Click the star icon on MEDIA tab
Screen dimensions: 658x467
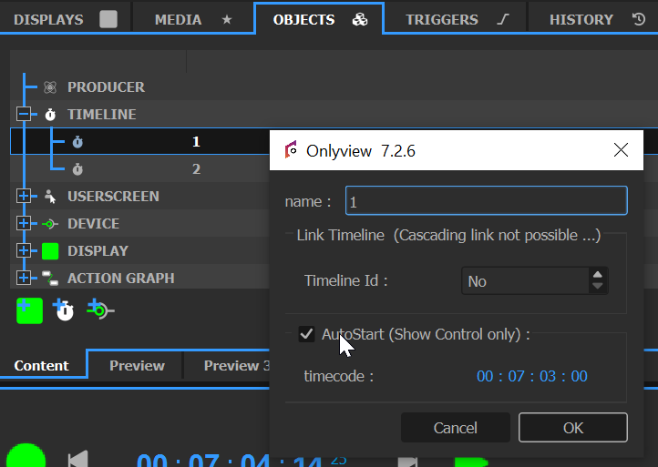click(x=227, y=19)
